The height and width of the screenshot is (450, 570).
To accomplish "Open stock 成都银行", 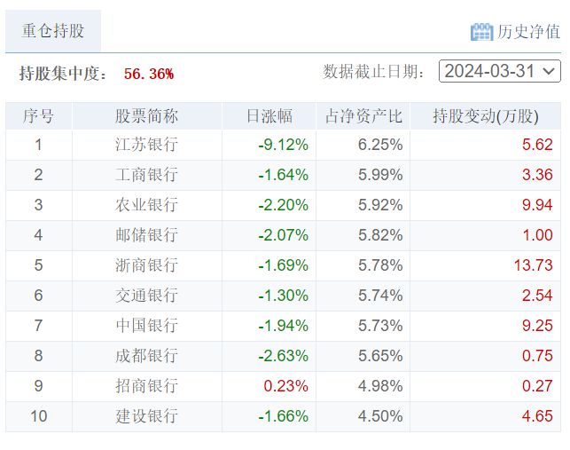I will 146,356.
